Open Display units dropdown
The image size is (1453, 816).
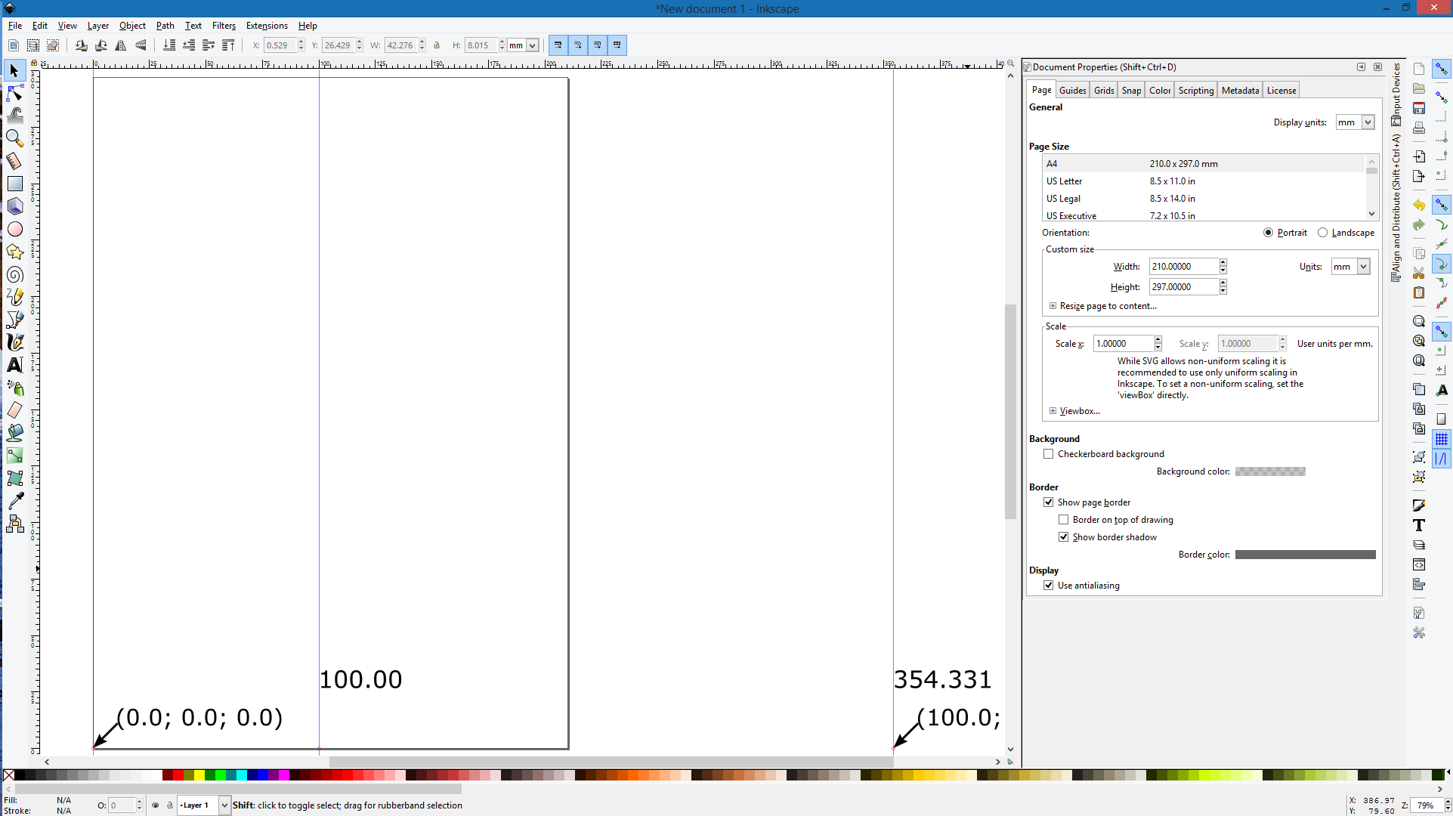click(1355, 122)
